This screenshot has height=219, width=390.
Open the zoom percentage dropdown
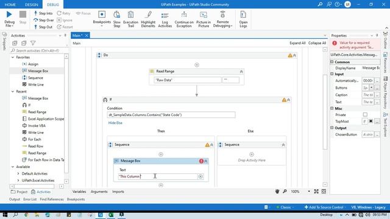tap(309, 192)
